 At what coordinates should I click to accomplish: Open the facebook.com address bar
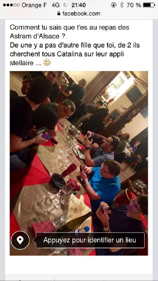[79, 14]
